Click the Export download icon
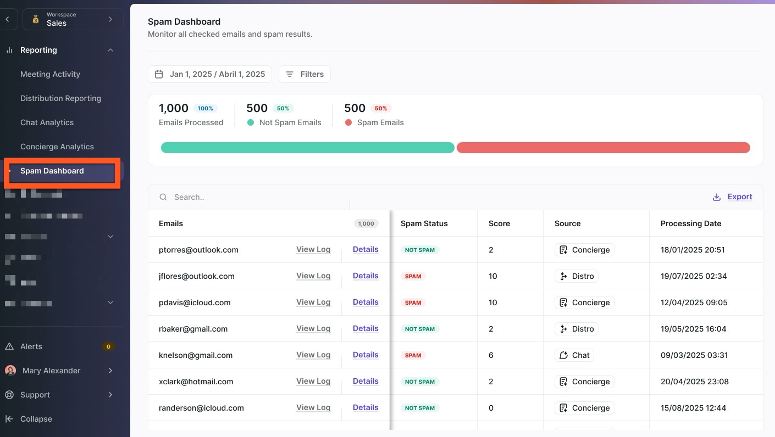Viewport: 775px width, 437px height. [x=716, y=197]
